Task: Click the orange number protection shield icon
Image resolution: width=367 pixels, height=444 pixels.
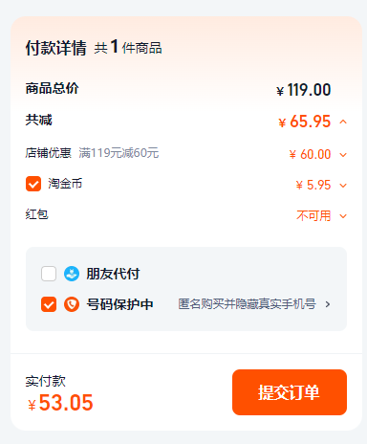Action: click(x=72, y=304)
